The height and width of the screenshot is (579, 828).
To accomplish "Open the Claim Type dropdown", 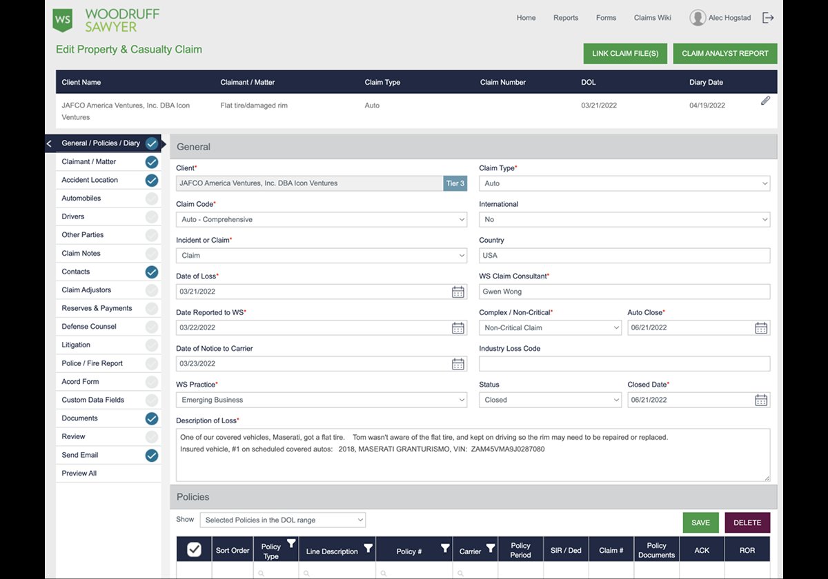I will coord(624,183).
